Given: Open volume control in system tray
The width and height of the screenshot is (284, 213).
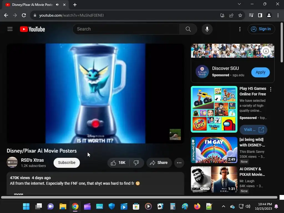Looking at the screenshot, I should coord(248,206).
